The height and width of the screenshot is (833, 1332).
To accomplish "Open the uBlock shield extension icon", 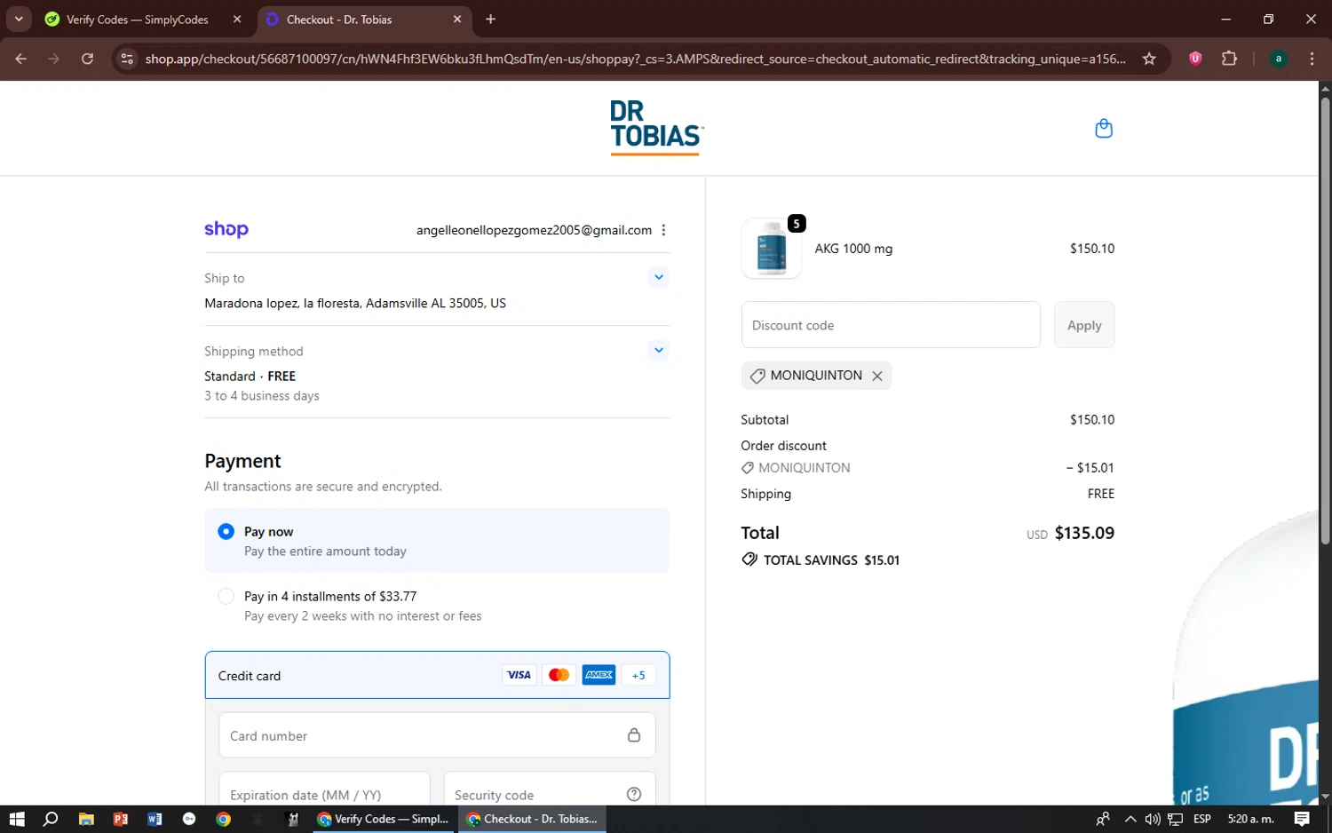I will (1195, 59).
